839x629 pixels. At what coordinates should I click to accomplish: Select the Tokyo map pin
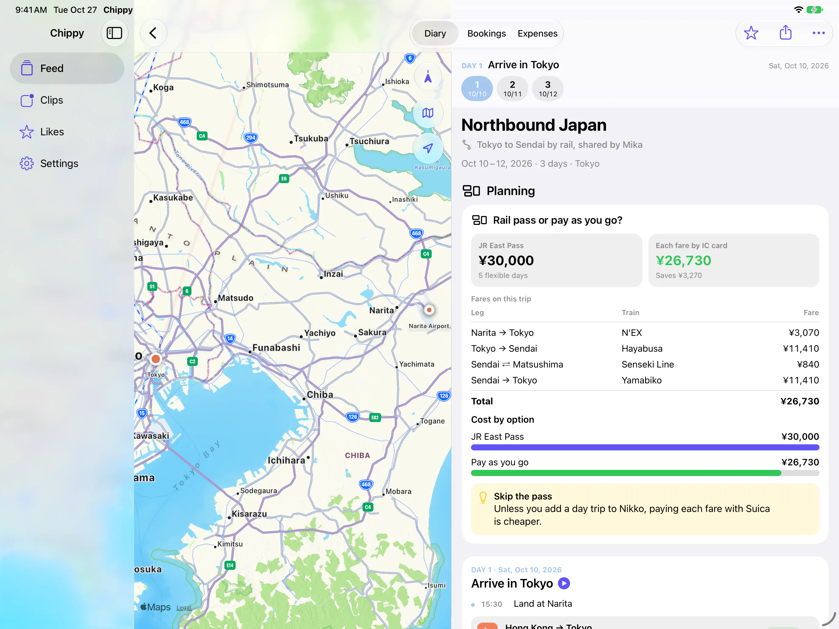155,359
